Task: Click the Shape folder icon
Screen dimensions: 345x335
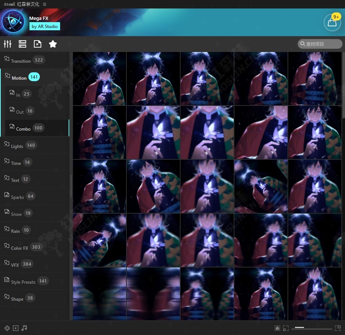Action: click(x=7, y=296)
